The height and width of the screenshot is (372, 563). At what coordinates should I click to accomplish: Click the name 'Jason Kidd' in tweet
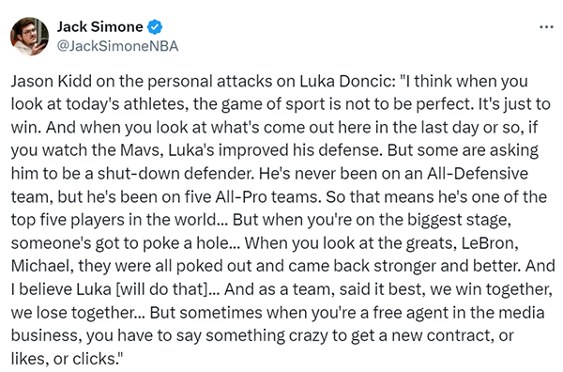click(x=52, y=81)
